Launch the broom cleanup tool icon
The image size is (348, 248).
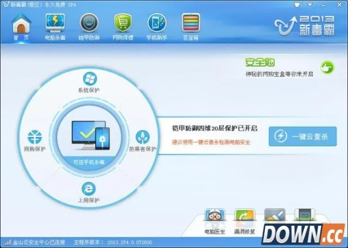coord(275,215)
